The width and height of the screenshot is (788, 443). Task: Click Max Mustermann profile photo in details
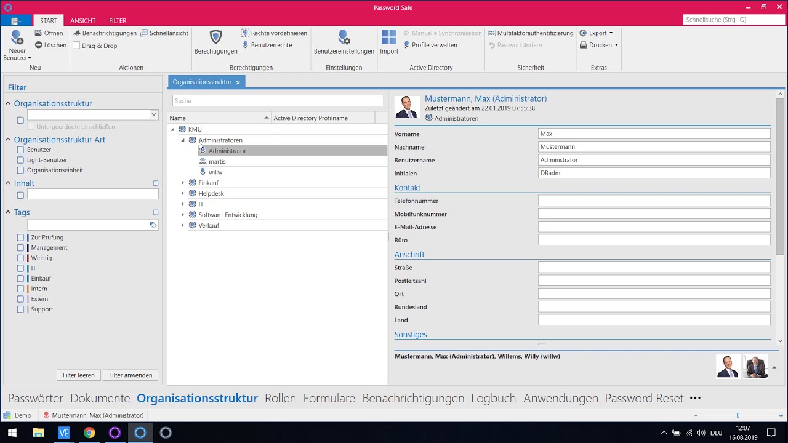point(407,107)
